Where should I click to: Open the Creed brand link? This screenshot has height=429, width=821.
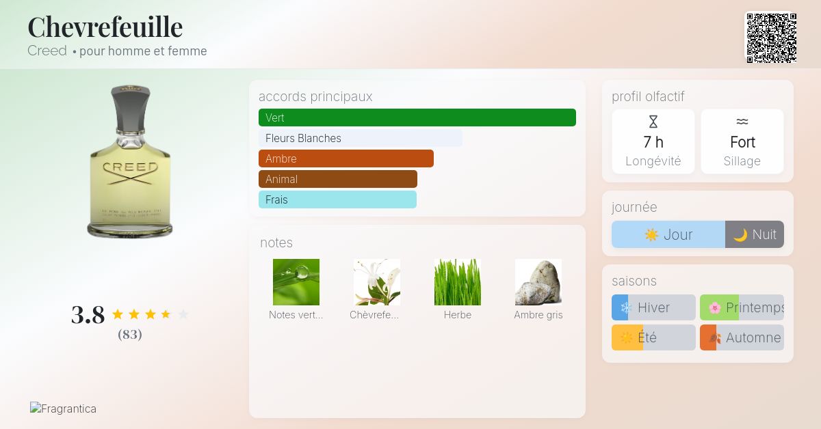[47, 51]
